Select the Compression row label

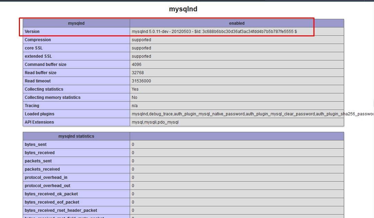pos(38,40)
